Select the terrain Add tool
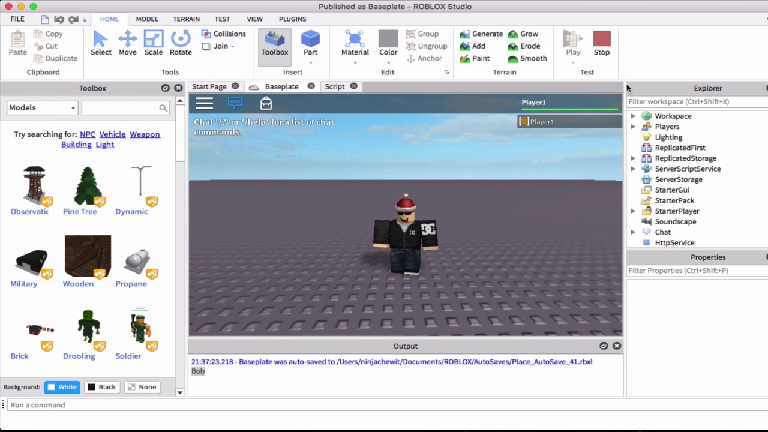Screen dimensions: 768x432 473,46
